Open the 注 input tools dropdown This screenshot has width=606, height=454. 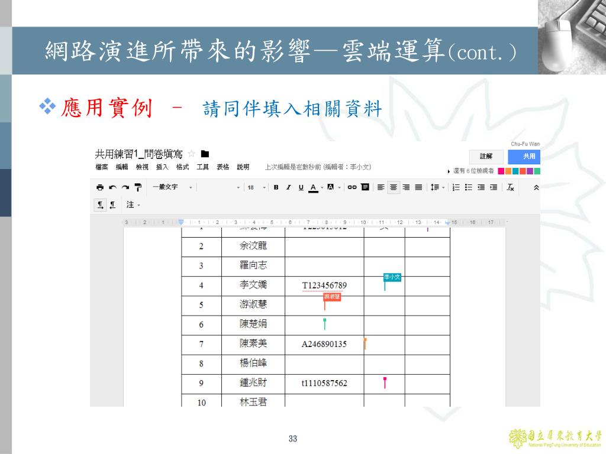(x=133, y=205)
